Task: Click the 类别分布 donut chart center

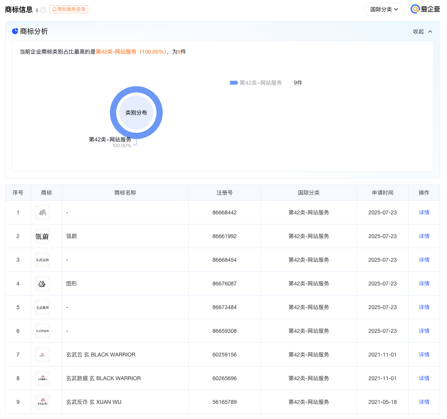Action: click(136, 113)
